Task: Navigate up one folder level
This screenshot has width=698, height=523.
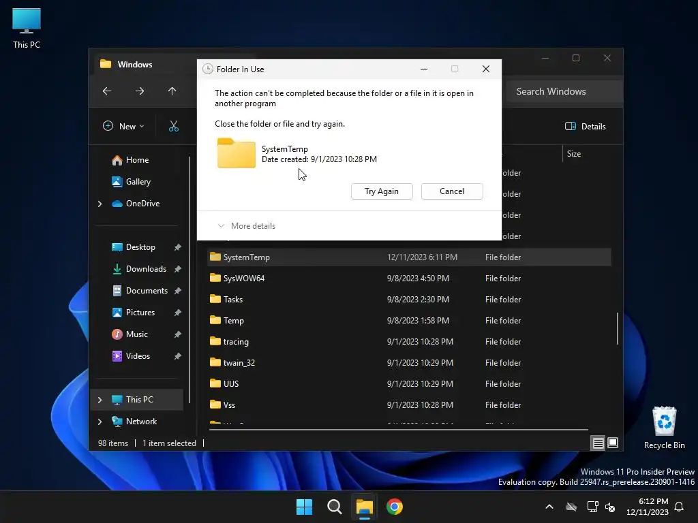Action: coord(172,91)
